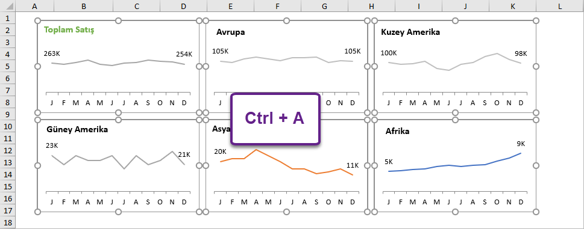Select column H header
The width and height of the screenshot is (584, 229).
371,6
